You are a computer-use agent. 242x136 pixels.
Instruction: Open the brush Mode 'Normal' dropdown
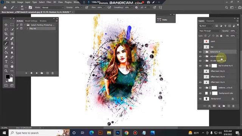53,8
